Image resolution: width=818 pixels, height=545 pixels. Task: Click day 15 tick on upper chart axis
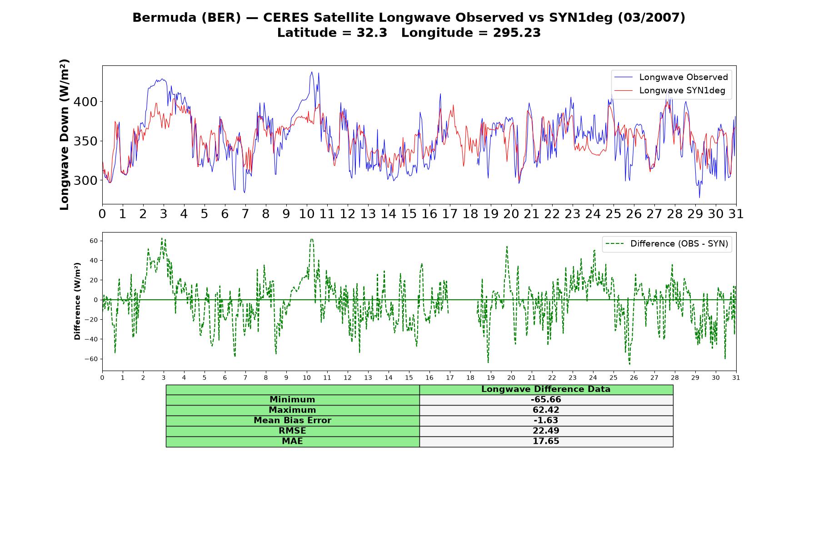coord(409,214)
